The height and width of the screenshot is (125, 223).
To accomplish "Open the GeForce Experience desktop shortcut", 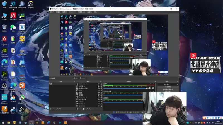I will point(4,52).
